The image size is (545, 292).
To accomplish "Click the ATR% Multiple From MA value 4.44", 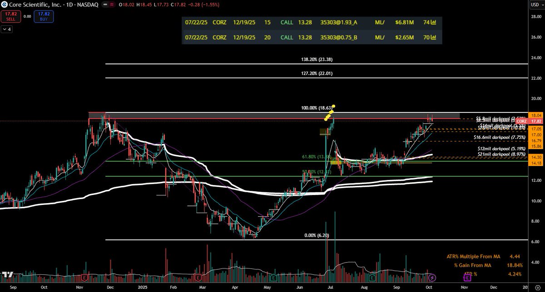I will [515, 256].
